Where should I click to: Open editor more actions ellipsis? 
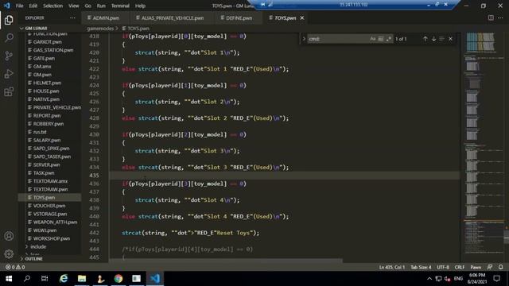[x=500, y=17]
